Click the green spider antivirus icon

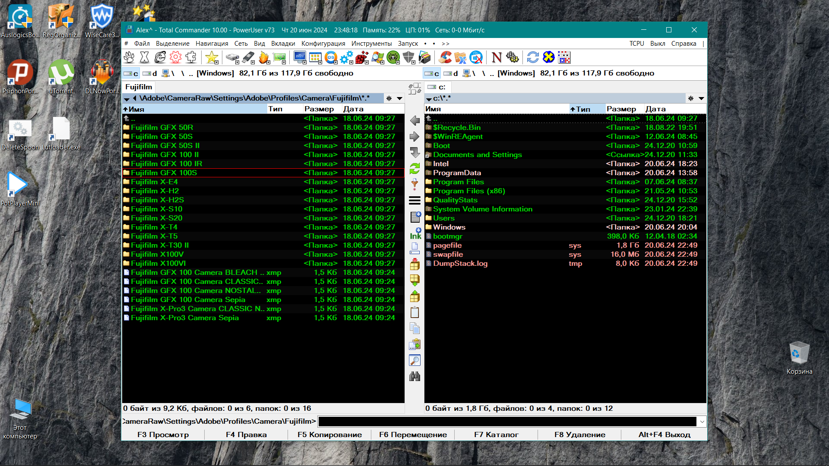tap(393, 57)
